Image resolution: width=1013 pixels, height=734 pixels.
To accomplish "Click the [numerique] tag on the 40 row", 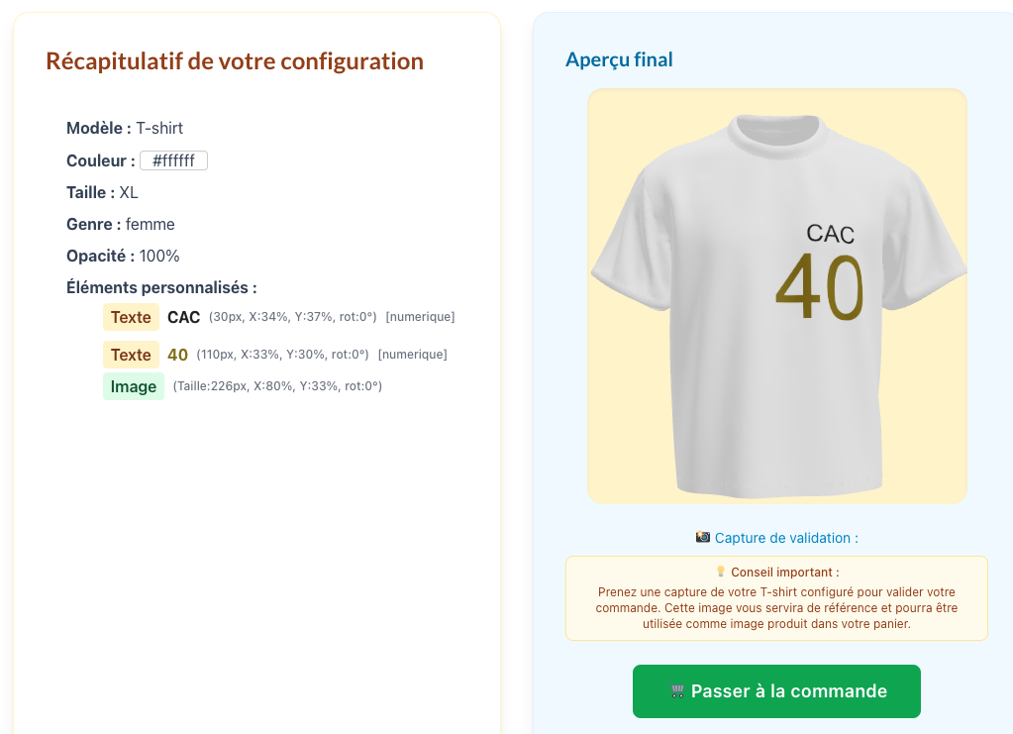I will (x=412, y=355).
